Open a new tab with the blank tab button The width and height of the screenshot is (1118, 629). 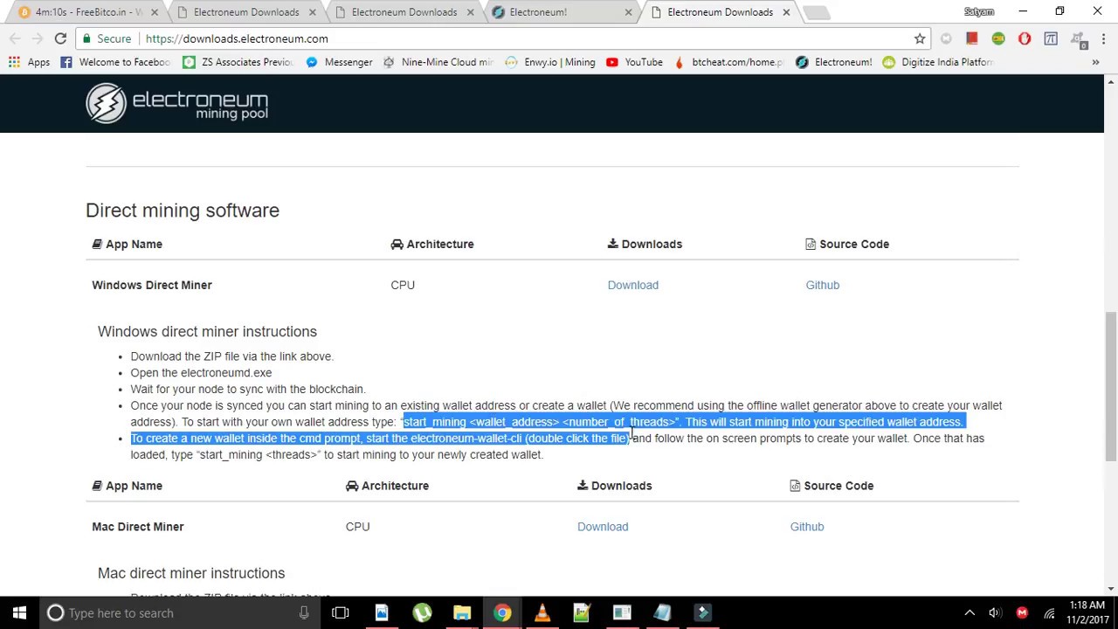[816, 12]
